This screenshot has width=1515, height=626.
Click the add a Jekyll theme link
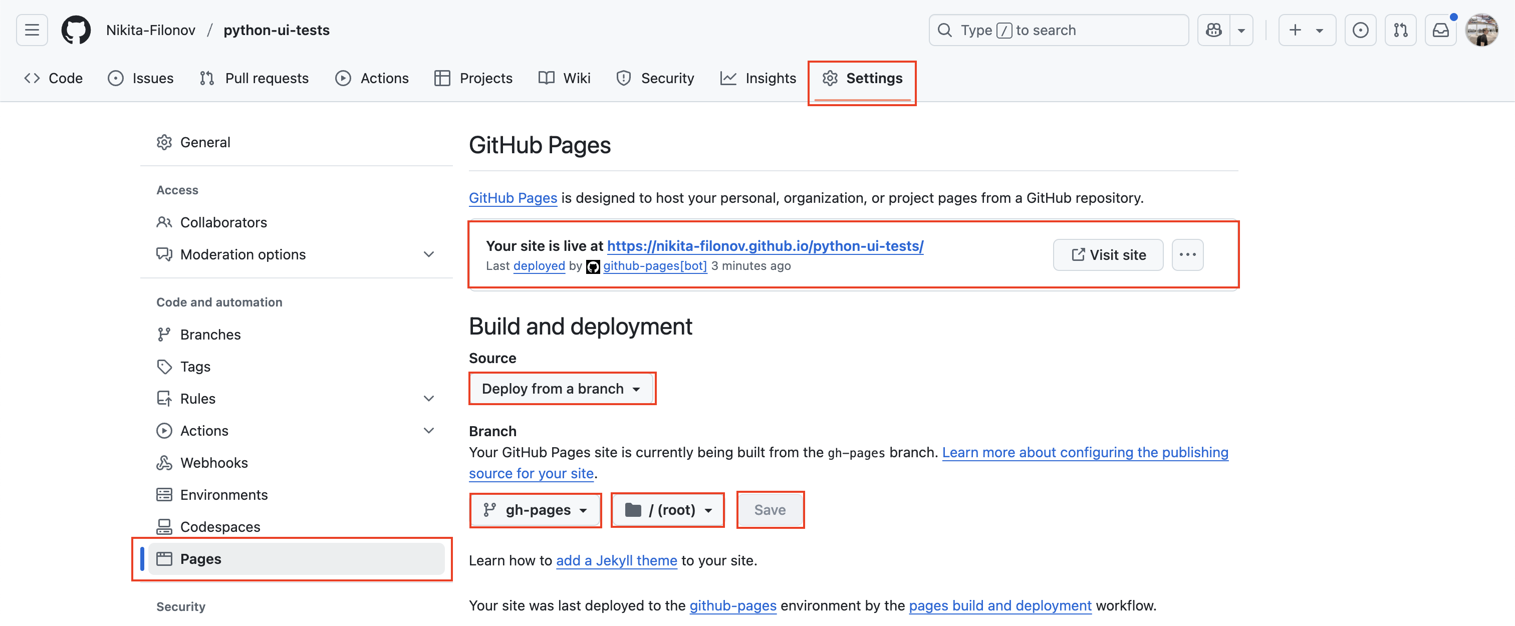tap(616, 561)
